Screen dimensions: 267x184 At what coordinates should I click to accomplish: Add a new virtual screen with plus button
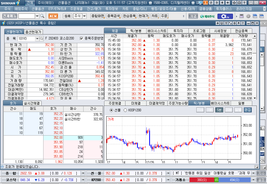pos(228,3)
